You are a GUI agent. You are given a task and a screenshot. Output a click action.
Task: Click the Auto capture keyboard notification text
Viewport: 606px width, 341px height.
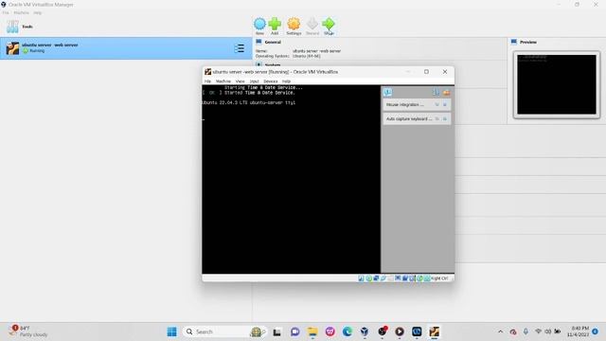pyautogui.click(x=409, y=119)
